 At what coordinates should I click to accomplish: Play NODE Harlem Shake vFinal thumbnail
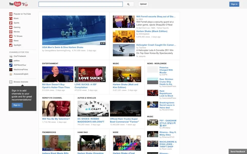point(127,143)
